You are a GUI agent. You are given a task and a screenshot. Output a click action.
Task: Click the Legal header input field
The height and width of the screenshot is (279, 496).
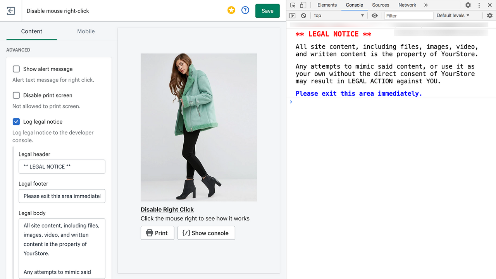(62, 167)
